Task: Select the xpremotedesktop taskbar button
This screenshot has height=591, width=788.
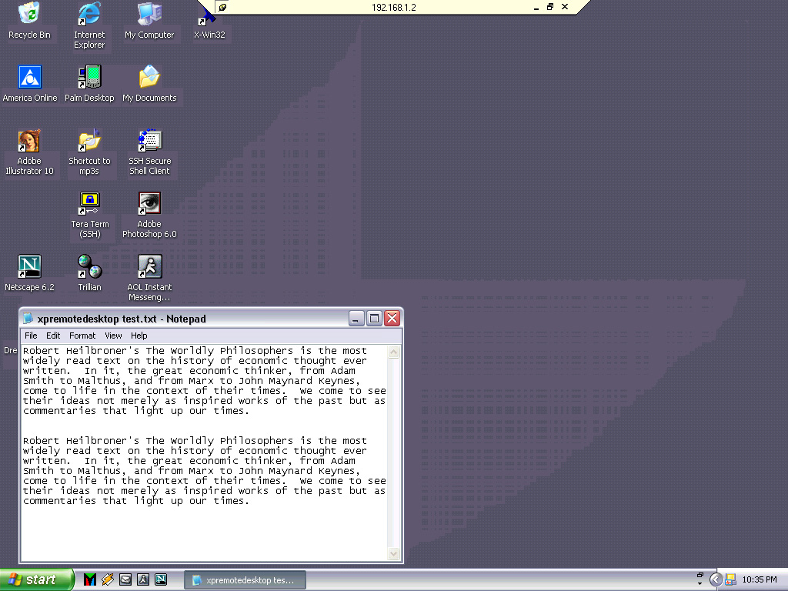Action: click(x=245, y=579)
